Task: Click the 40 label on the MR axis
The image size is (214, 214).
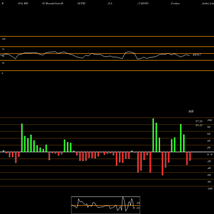Action: tap(209, 141)
